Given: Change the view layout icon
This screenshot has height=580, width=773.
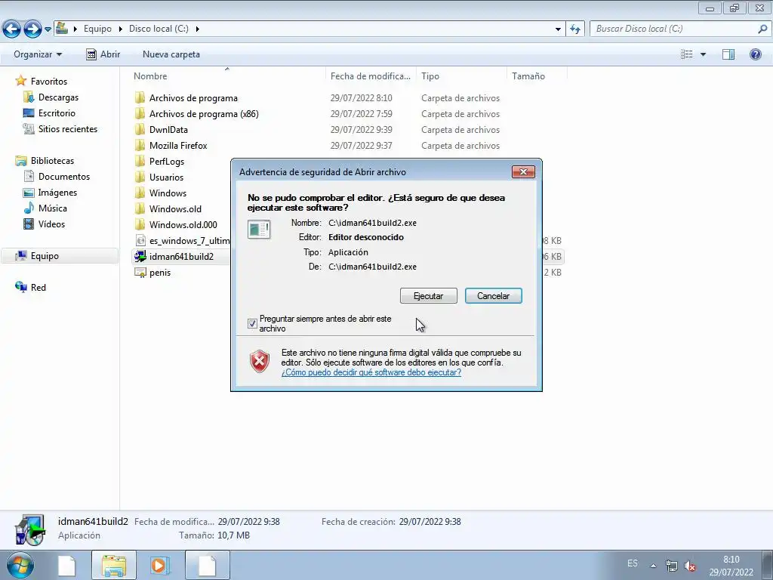Looking at the screenshot, I should [x=687, y=54].
